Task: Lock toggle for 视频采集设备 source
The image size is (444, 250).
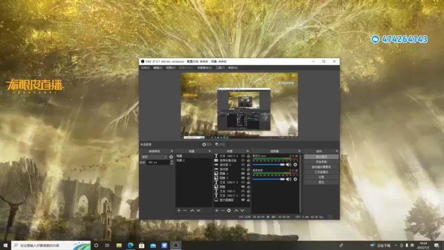Action: pyautogui.click(x=248, y=160)
